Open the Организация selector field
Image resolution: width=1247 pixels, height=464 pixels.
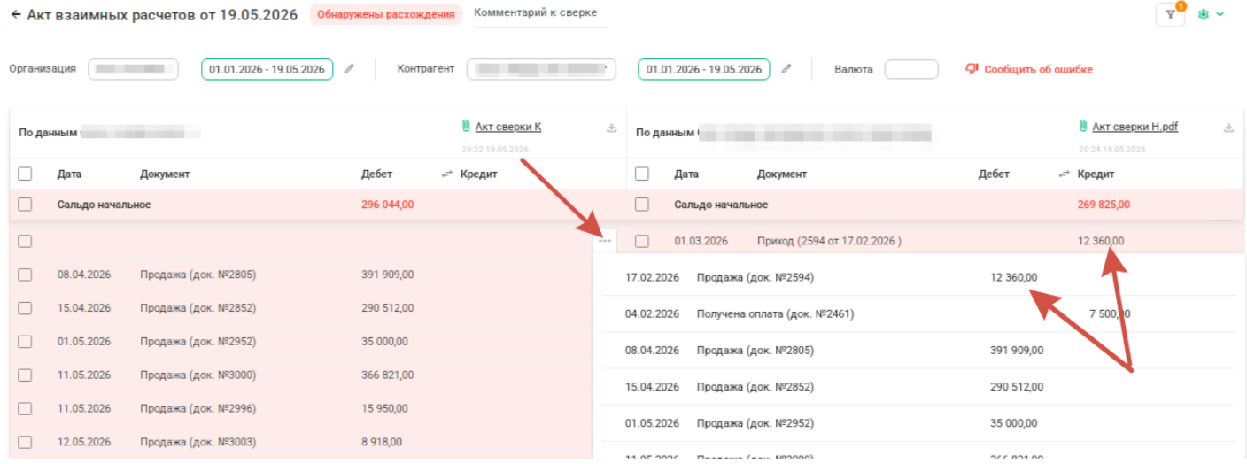tap(133, 69)
